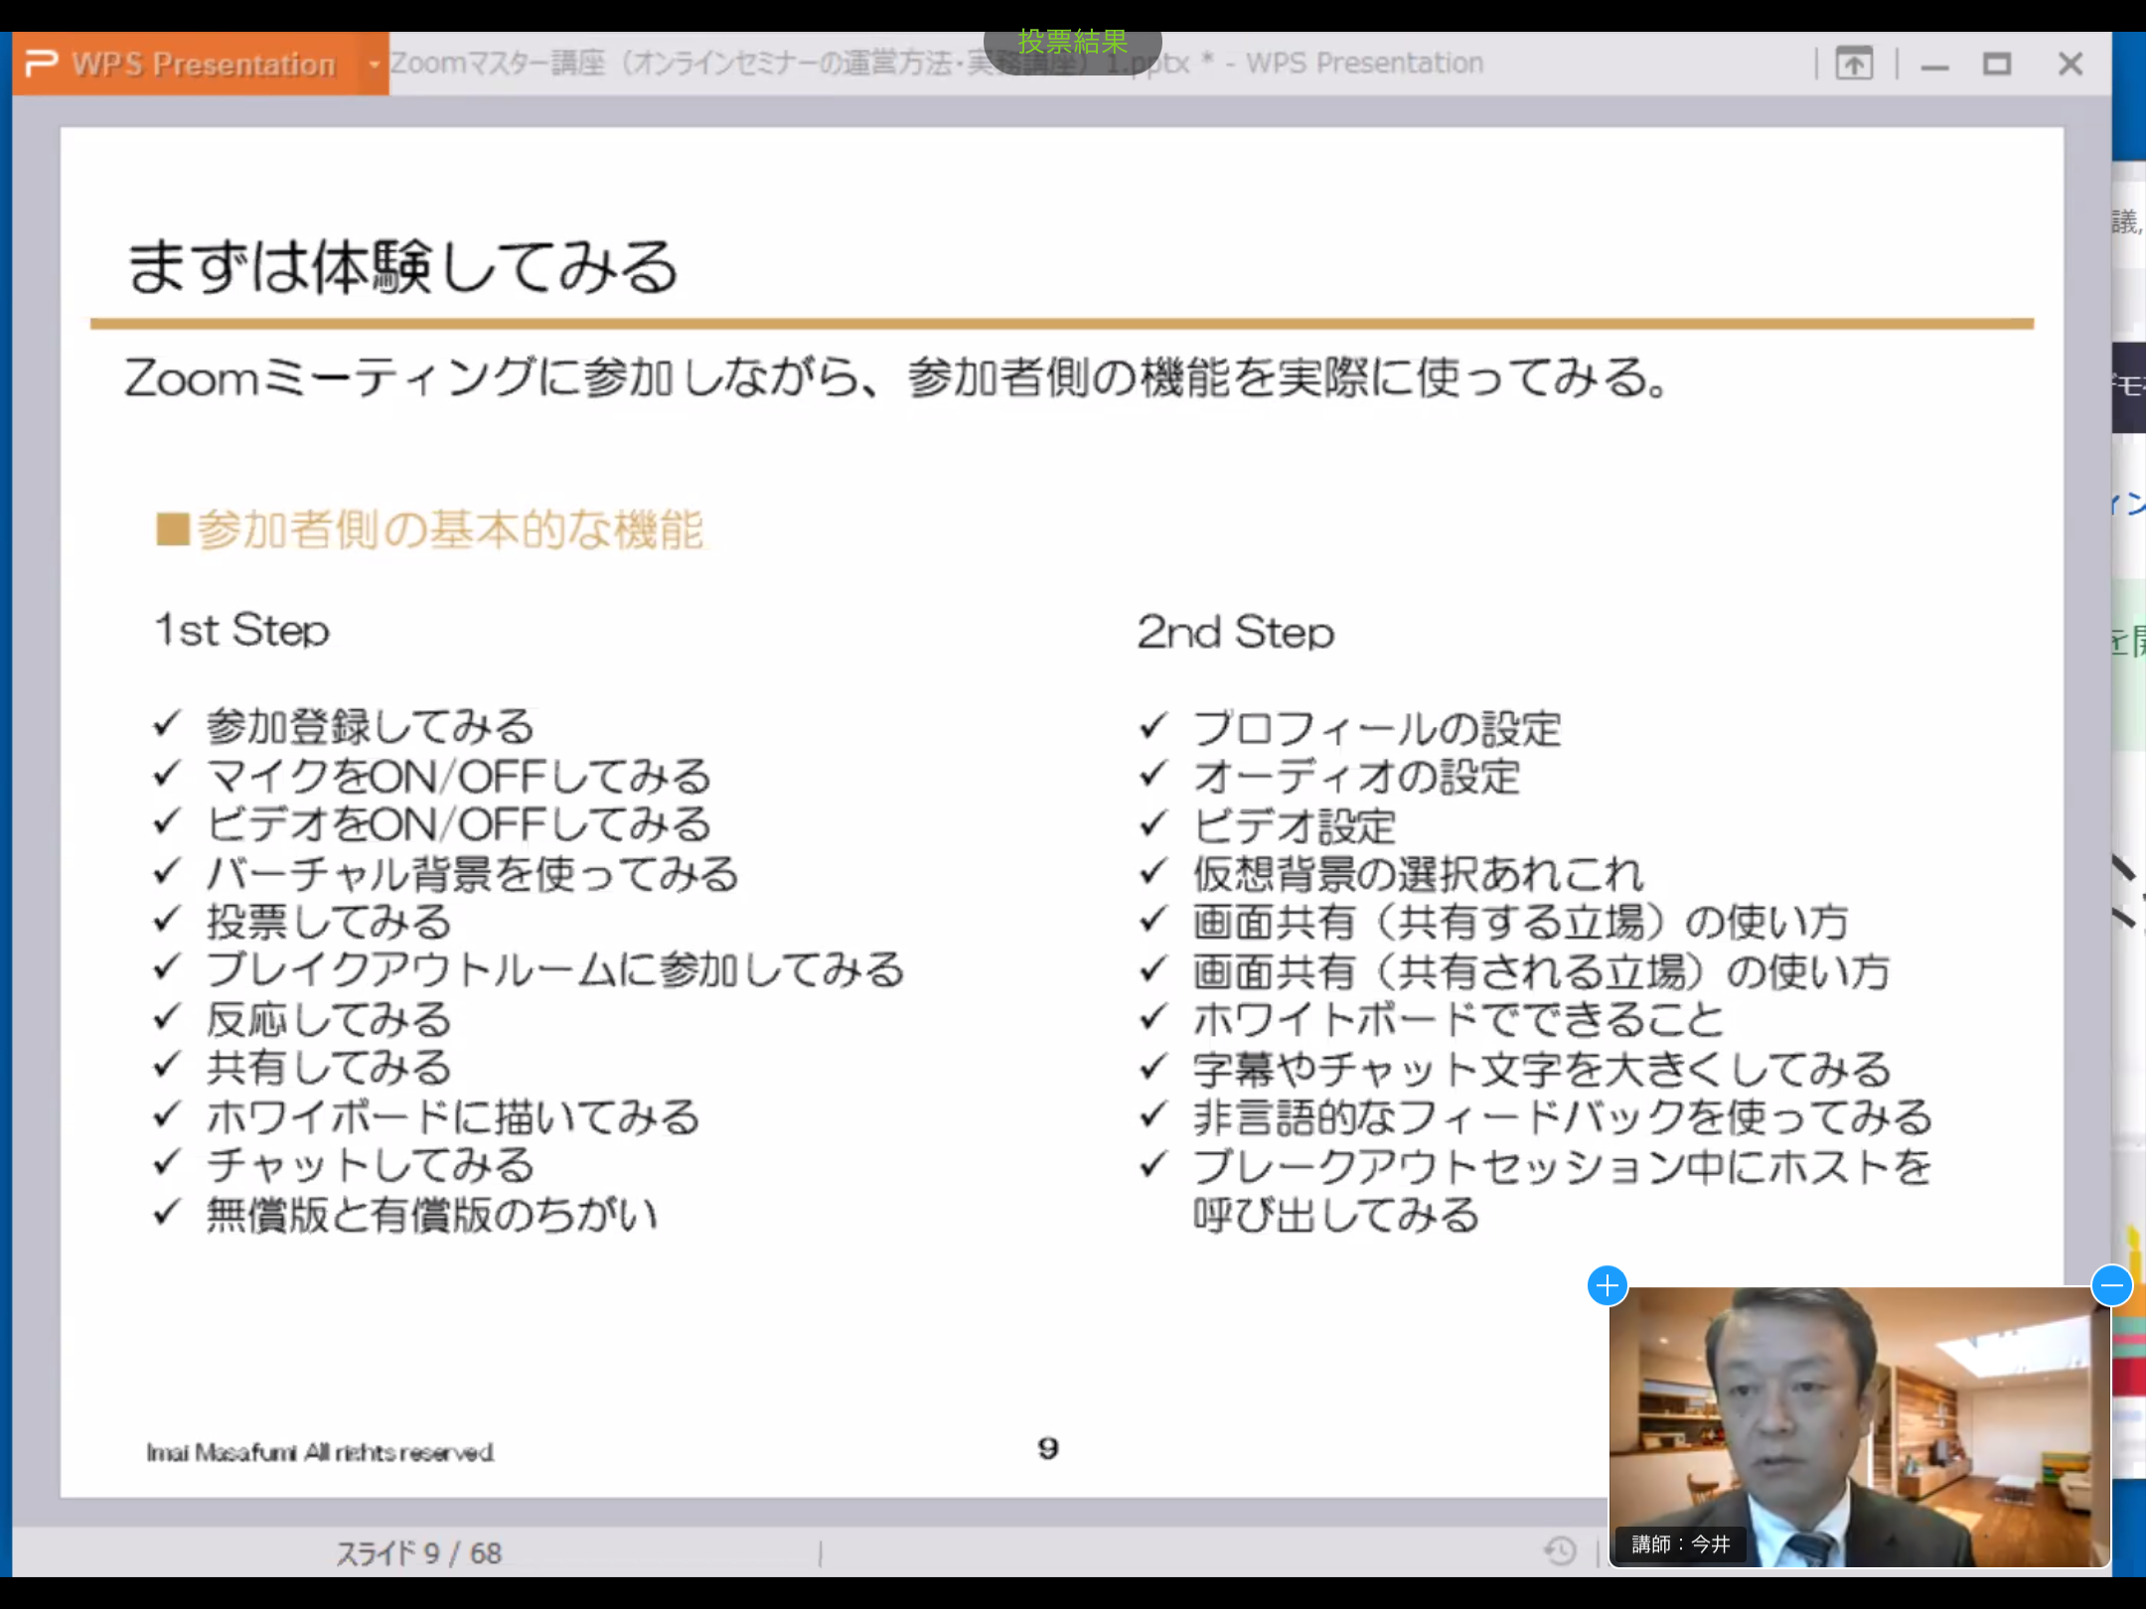Minimize the WPS Presentation window
2146x1609 pixels.
click(1934, 66)
